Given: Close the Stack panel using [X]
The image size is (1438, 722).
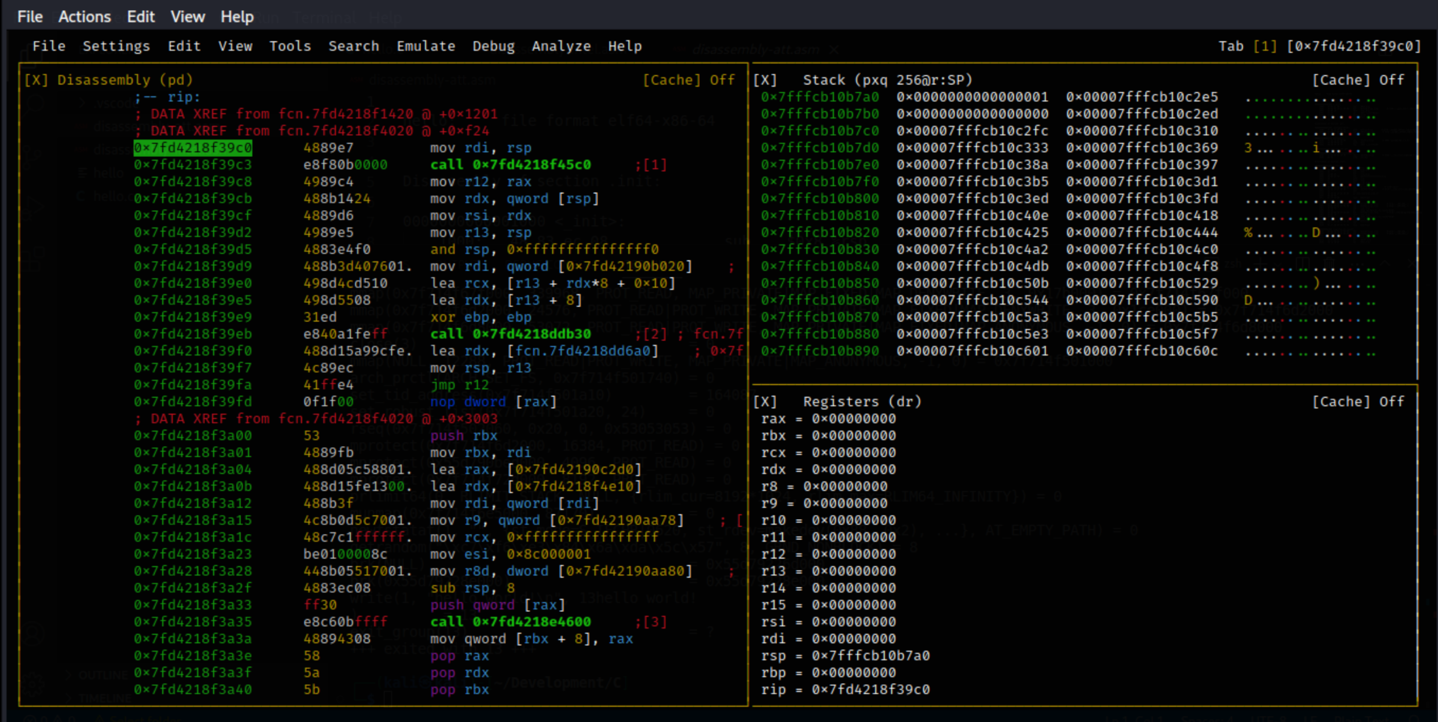Looking at the screenshot, I should click(765, 80).
